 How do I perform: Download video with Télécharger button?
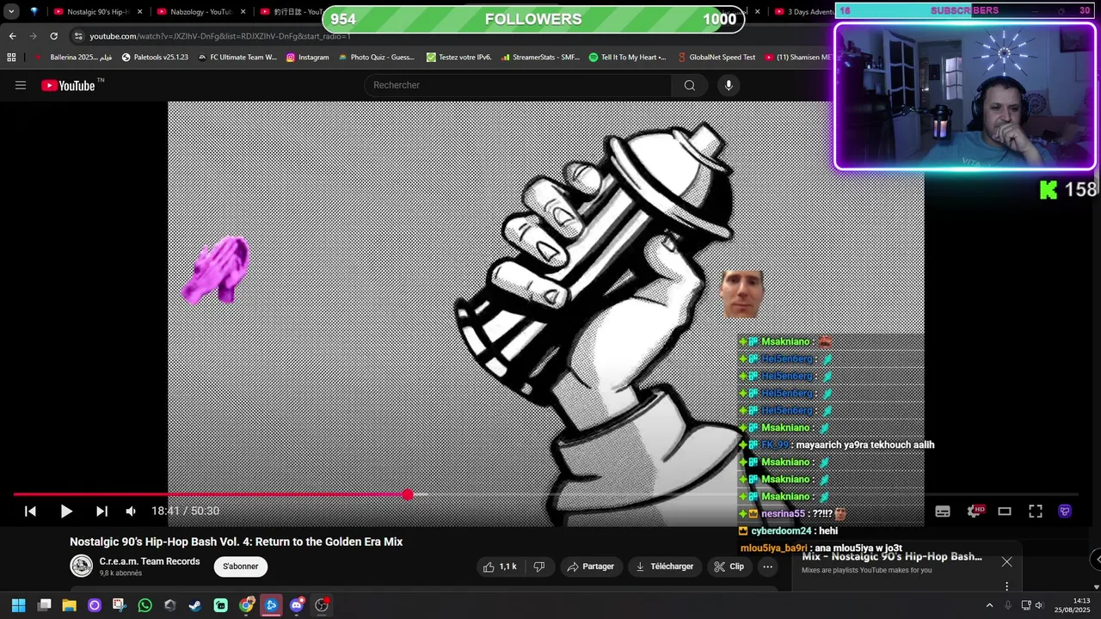tap(664, 567)
